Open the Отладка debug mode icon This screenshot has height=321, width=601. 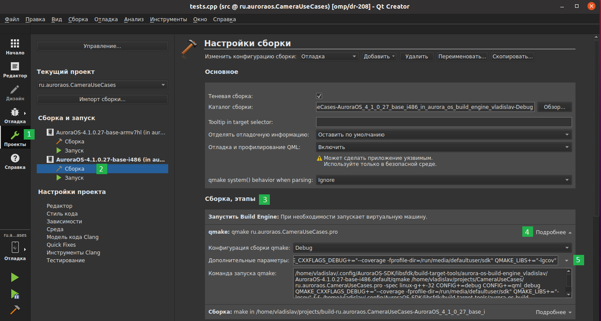click(15, 115)
